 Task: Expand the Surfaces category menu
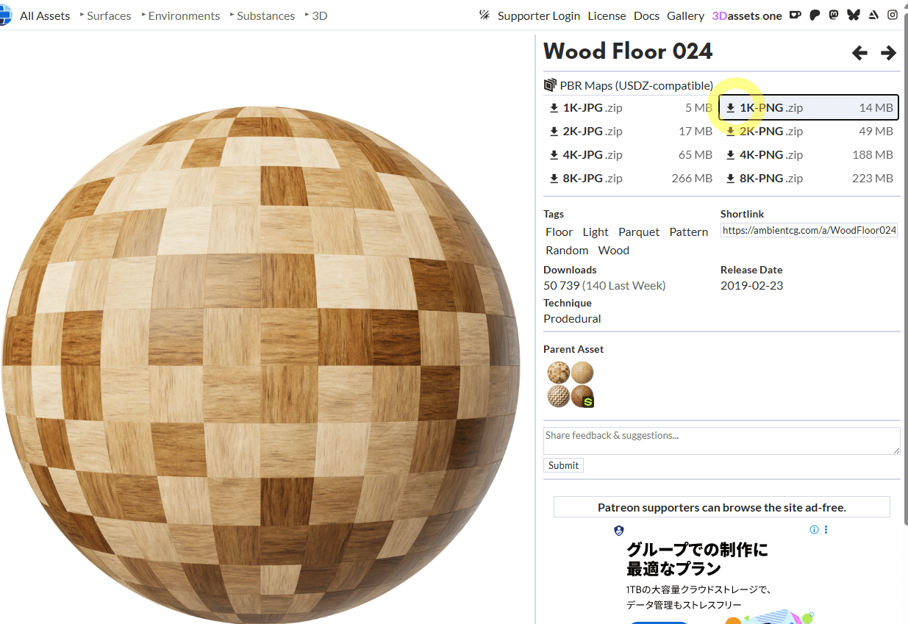[105, 15]
